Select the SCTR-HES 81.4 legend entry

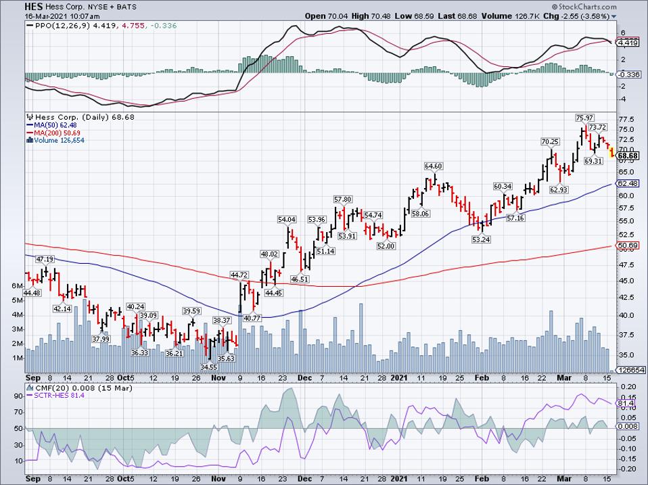pyautogui.click(x=59, y=395)
